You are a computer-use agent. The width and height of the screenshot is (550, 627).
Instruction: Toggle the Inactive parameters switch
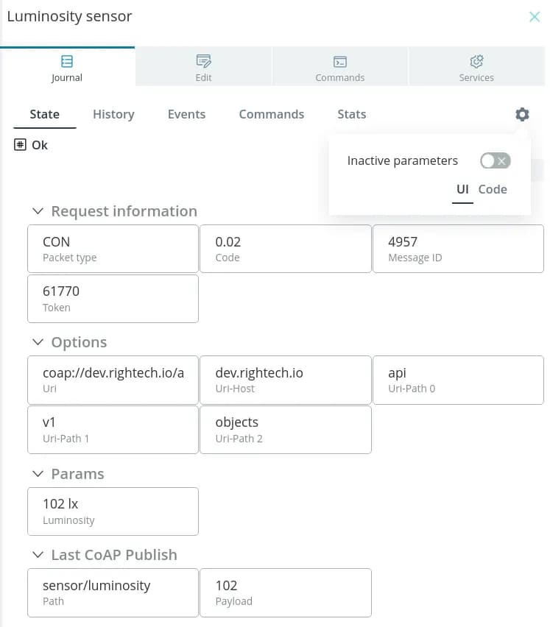click(495, 161)
